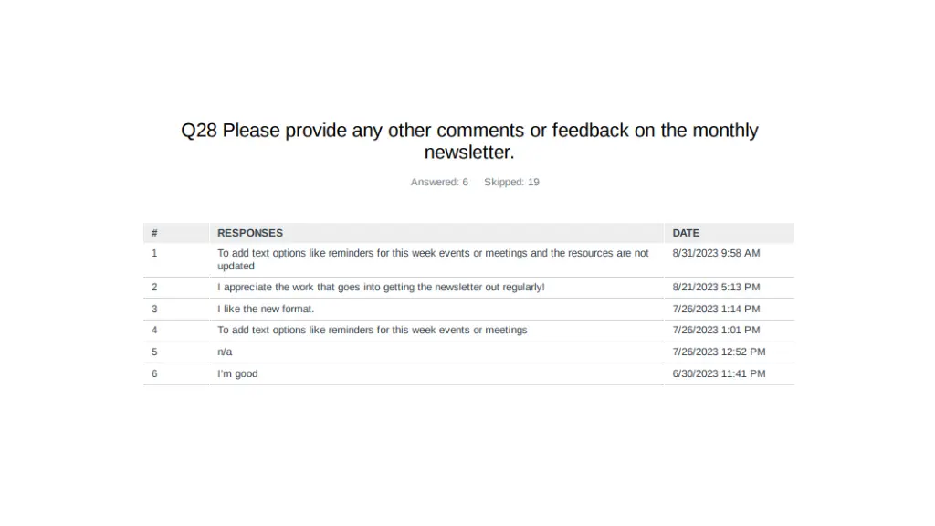The width and height of the screenshot is (935, 526).
Task: Click the DATE column header
Action: pyautogui.click(x=686, y=233)
